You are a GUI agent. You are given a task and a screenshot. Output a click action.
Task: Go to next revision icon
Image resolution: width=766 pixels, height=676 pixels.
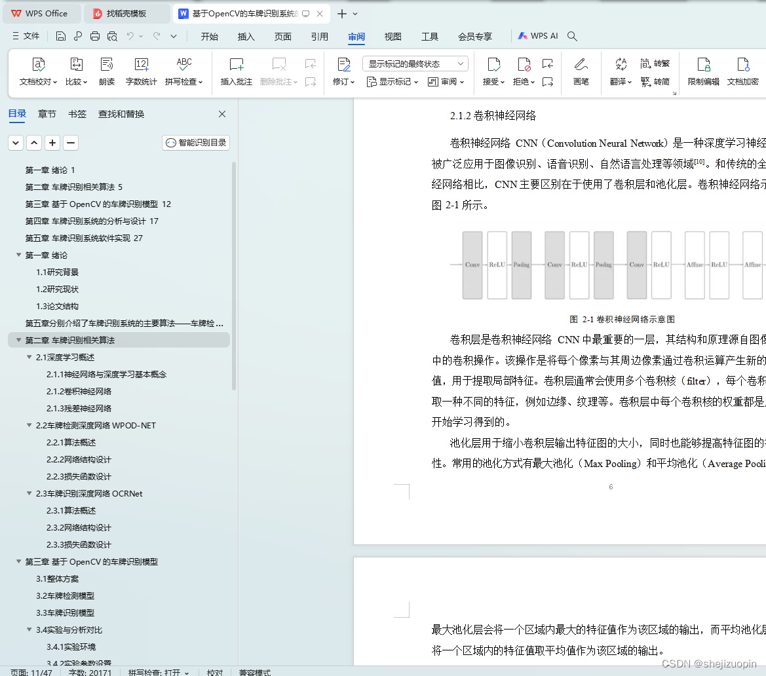point(548,82)
